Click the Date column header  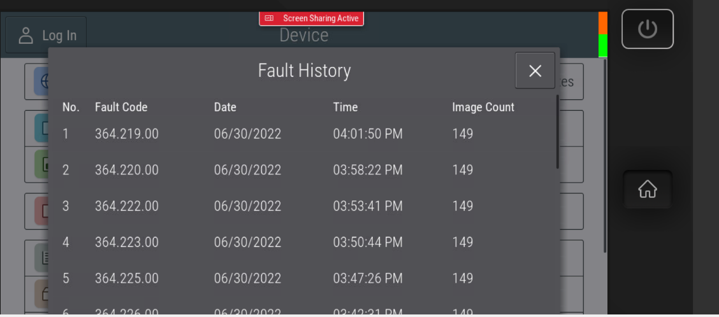click(x=225, y=107)
